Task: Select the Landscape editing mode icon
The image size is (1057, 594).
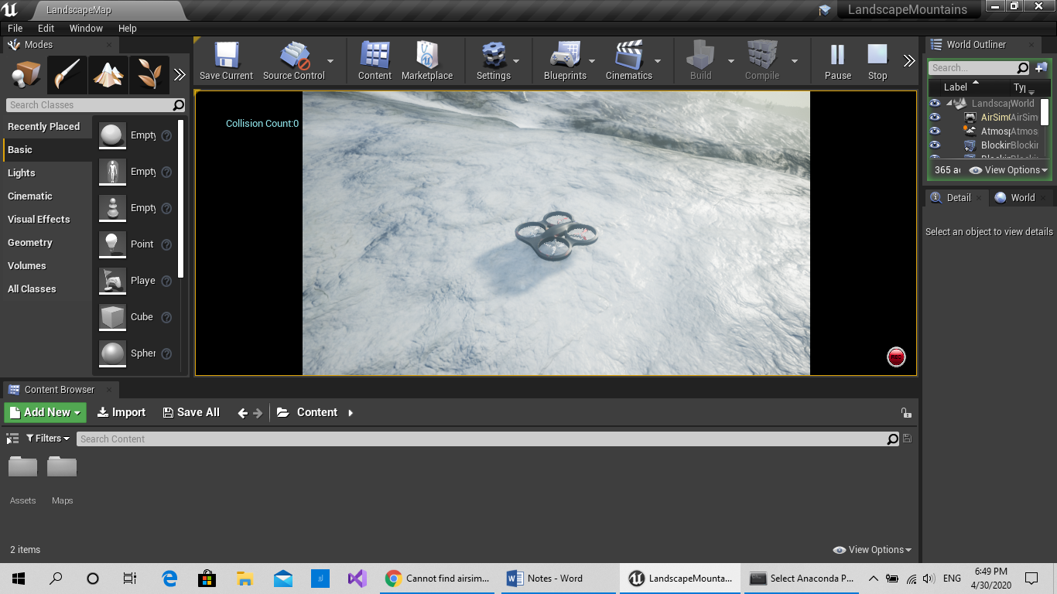Action: (108, 75)
